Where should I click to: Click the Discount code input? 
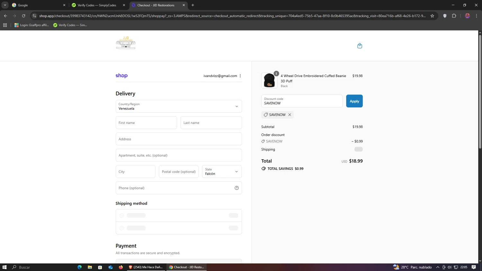point(302,101)
